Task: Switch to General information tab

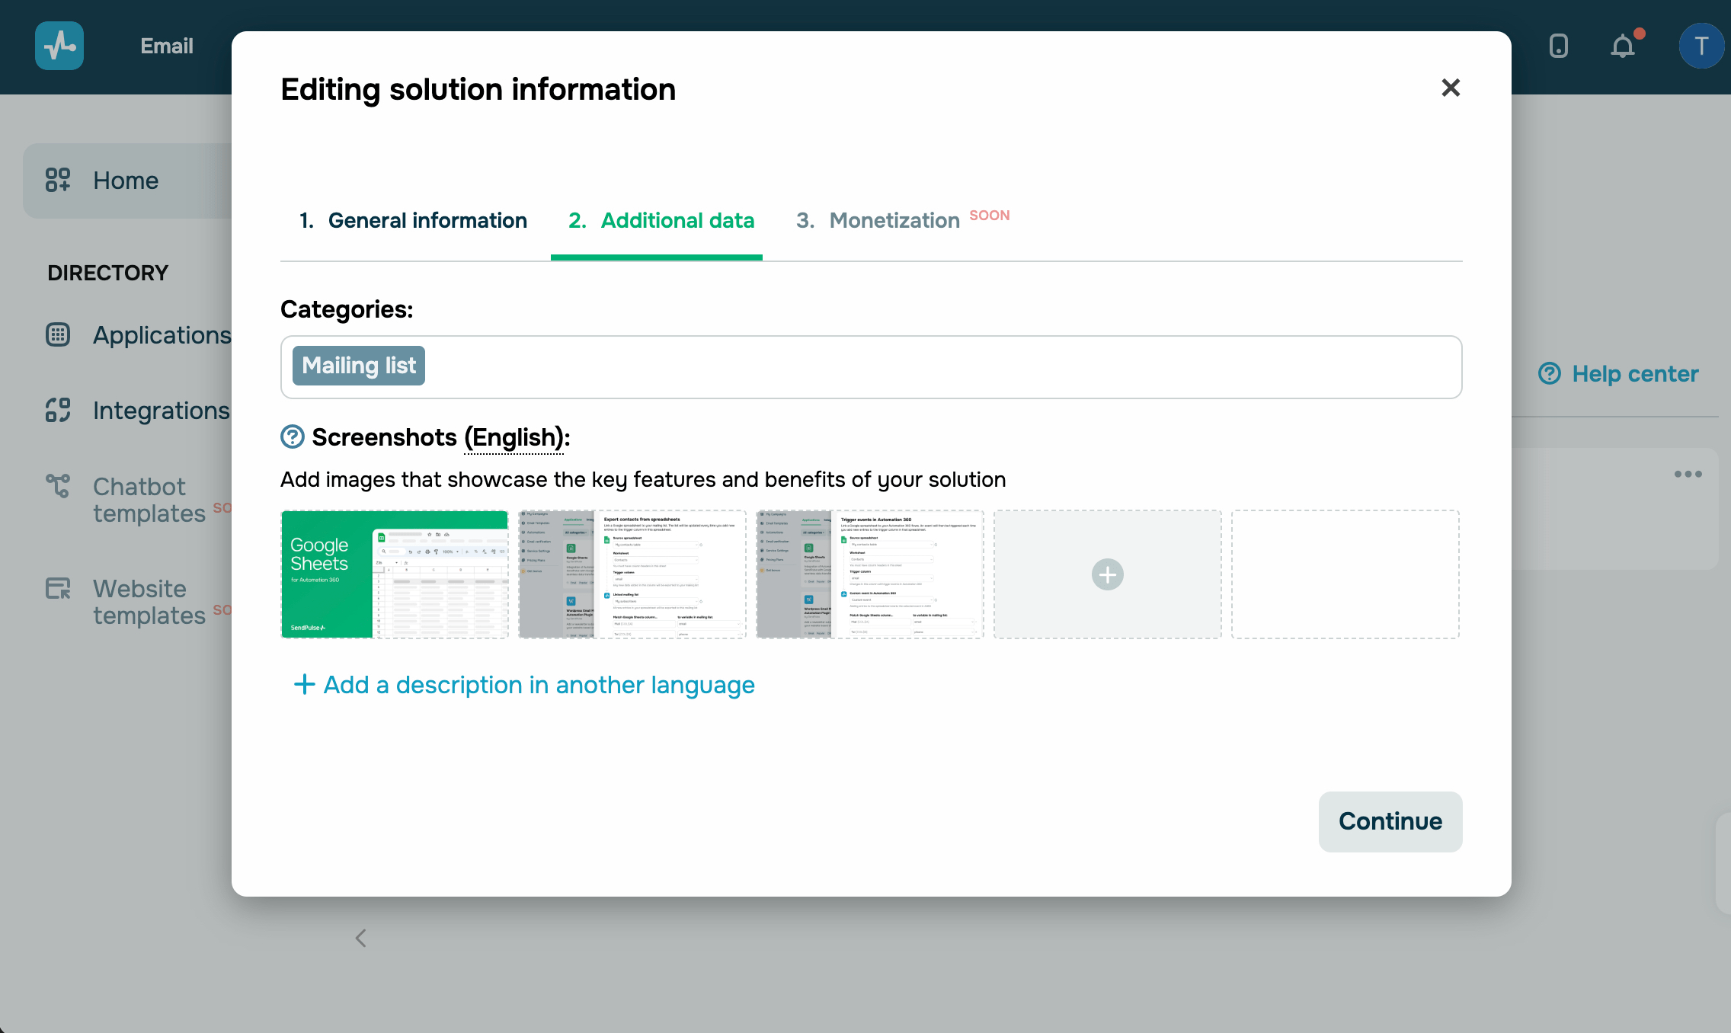Action: 414,221
